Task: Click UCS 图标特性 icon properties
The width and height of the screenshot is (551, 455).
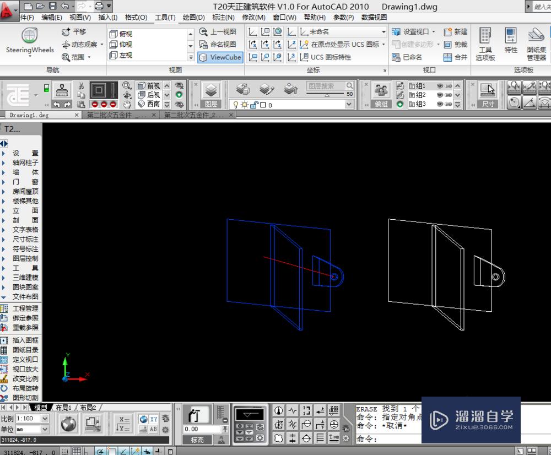Action: click(326, 57)
